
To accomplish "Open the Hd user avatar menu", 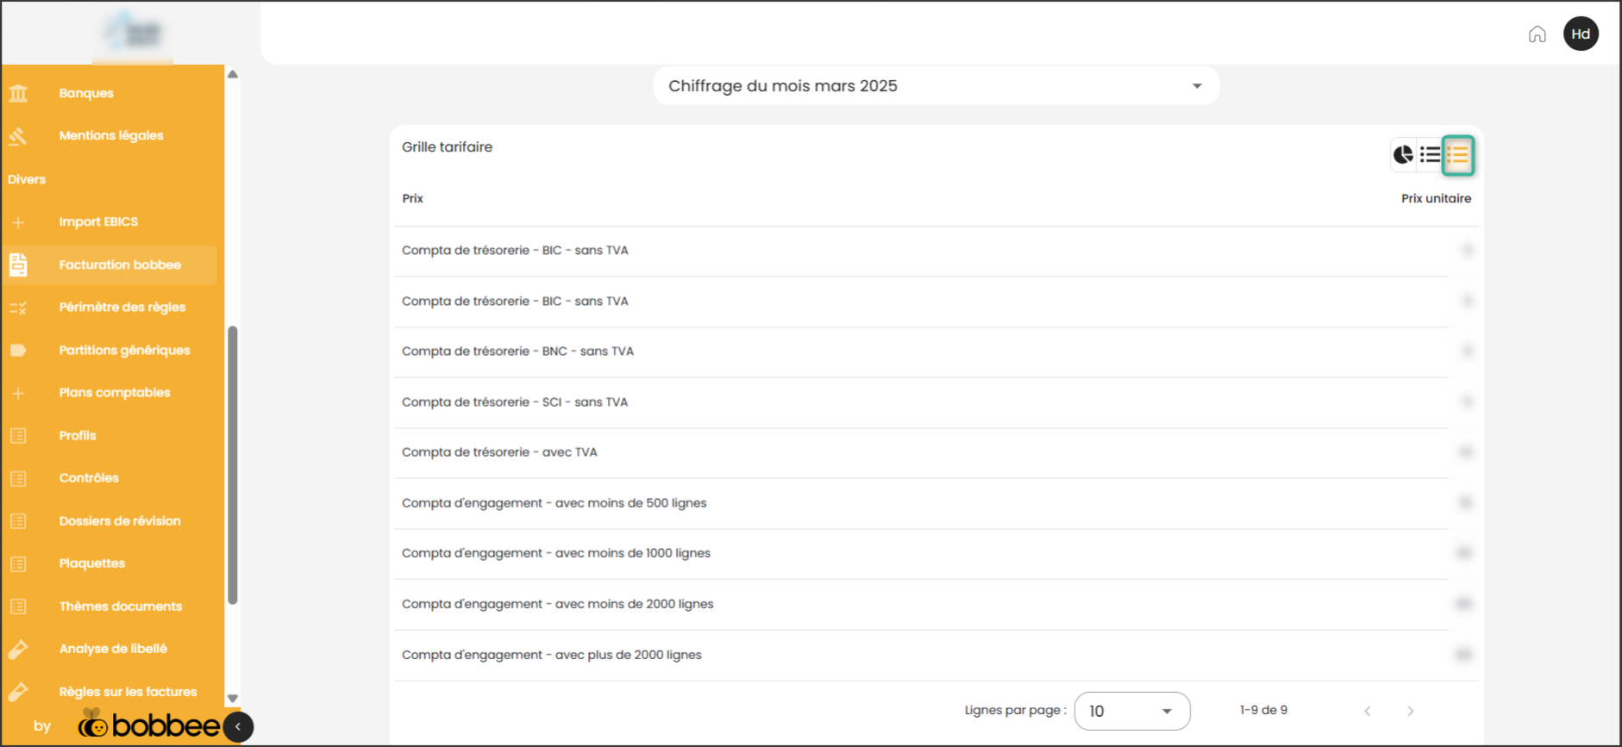I will tap(1581, 34).
